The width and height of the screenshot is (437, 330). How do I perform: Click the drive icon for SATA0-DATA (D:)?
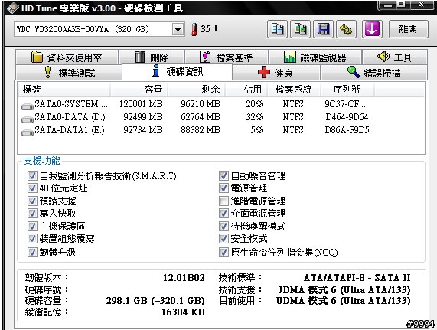coord(28,119)
